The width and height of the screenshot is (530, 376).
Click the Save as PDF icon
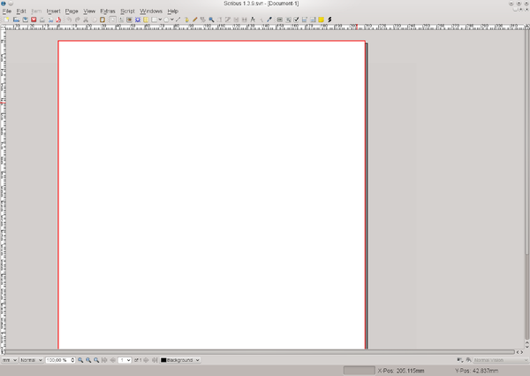coord(57,19)
